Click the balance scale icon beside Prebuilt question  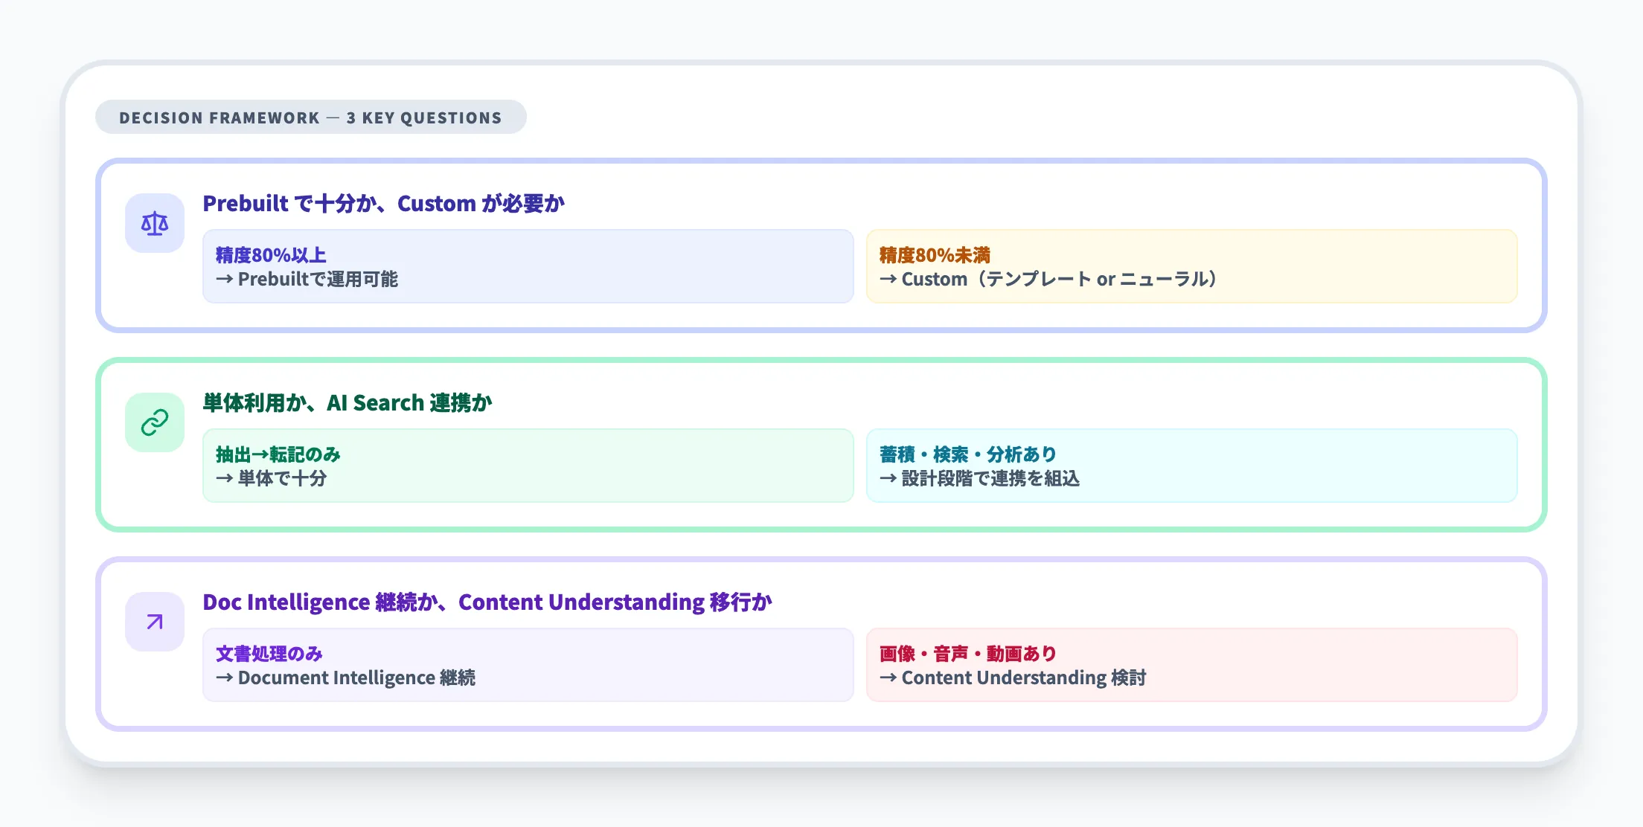tap(153, 222)
